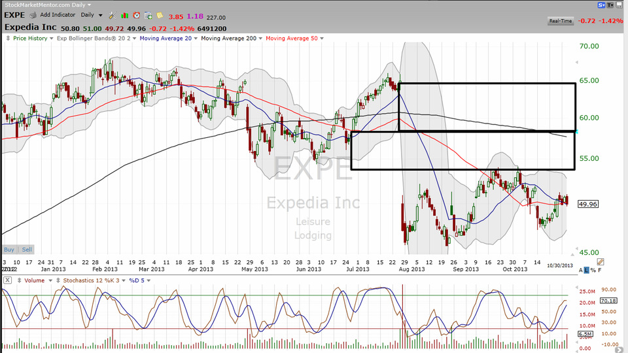This screenshot has width=628, height=353.
Task: Open the yellow sticky note icon
Action: point(160,15)
